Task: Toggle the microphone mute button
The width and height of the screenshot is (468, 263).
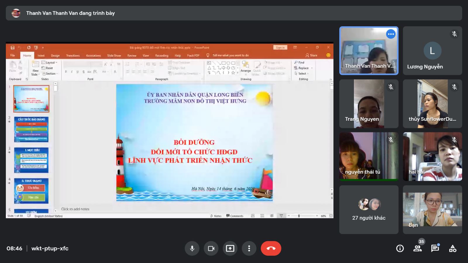Action: (x=192, y=248)
